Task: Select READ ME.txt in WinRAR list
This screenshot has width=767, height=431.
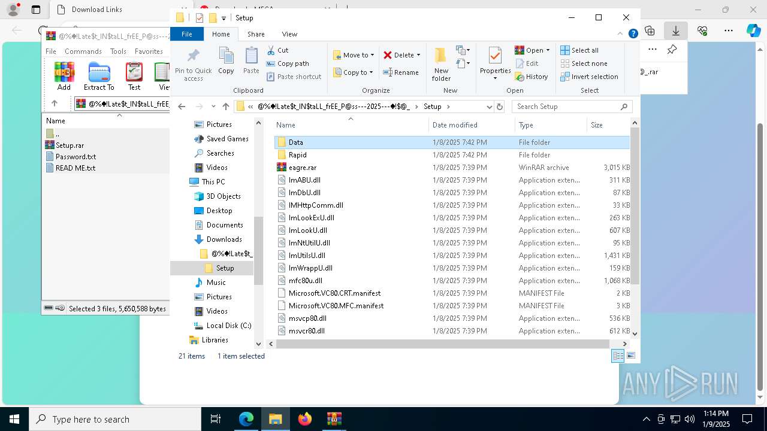Action: 76,168
